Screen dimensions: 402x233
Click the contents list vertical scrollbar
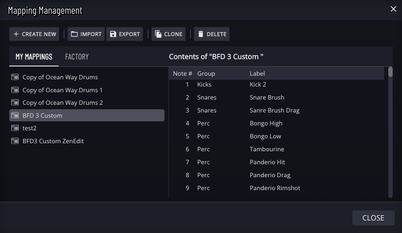[390, 133]
